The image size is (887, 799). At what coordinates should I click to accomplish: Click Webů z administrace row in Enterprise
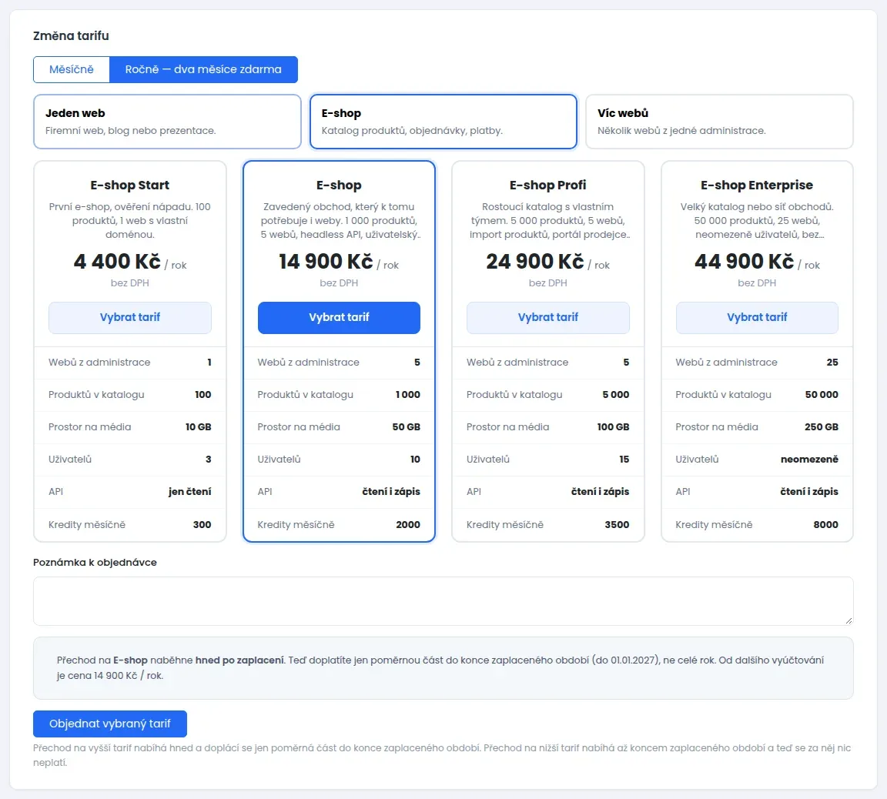tap(757, 363)
